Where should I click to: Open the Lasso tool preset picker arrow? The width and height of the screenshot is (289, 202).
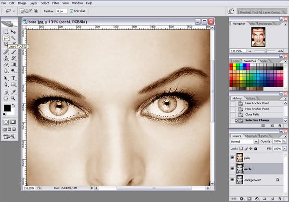14,11
